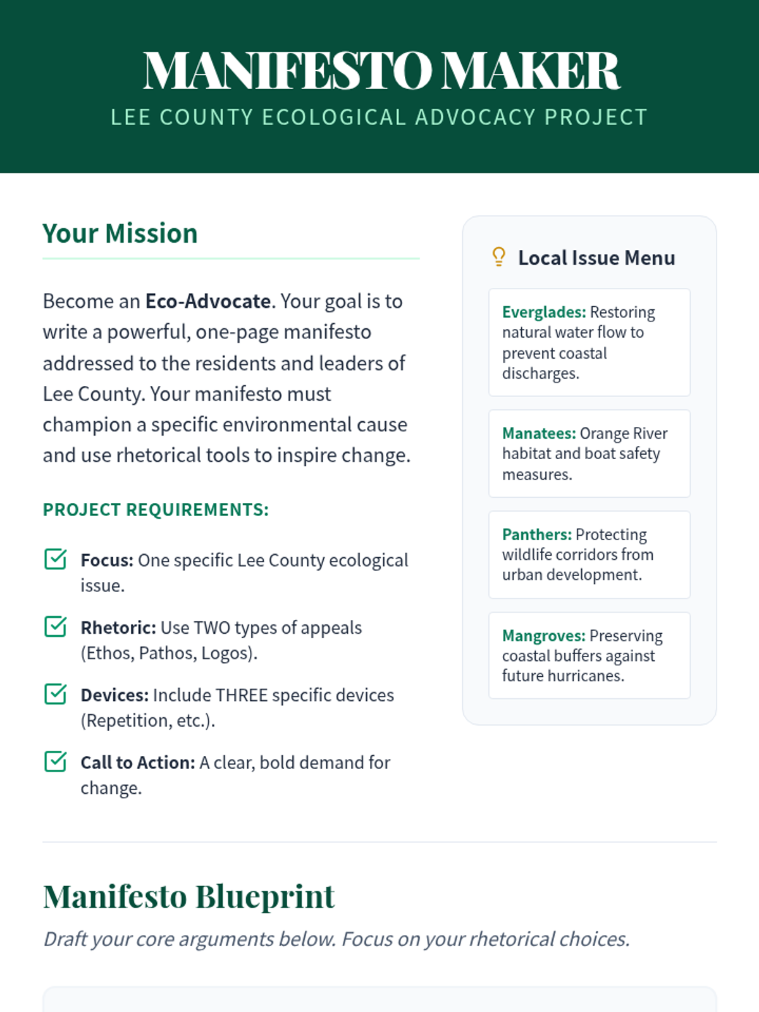
Task: Click the Lee County Ecological Advocacy Project subtitle
Action: [379, 118]
